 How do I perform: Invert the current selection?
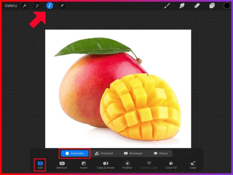pos(84,165)
